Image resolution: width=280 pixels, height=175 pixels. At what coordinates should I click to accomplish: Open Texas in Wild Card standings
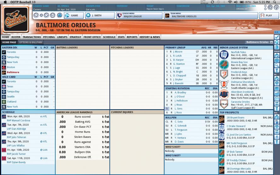(10, 86)
